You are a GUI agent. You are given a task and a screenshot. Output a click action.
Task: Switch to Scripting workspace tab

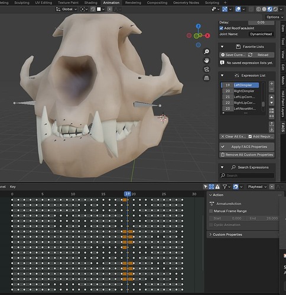point(212,3)
